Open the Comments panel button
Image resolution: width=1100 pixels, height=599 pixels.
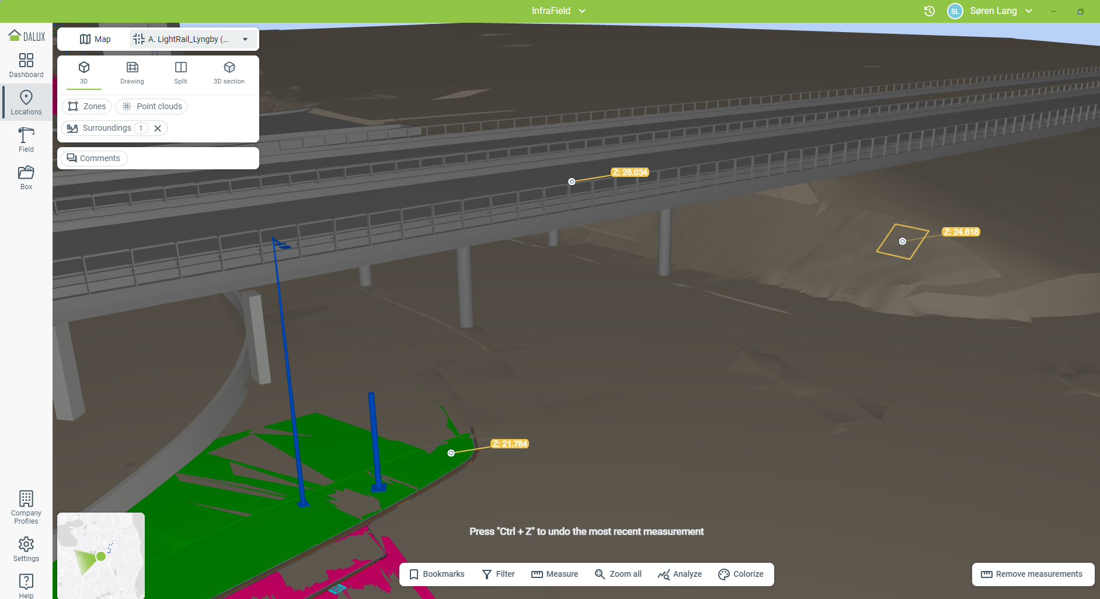[x=94, y=158]
